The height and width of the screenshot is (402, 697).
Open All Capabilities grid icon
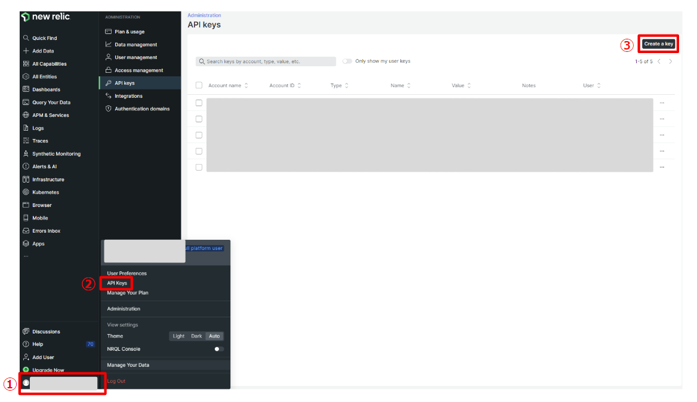[26, 63]
